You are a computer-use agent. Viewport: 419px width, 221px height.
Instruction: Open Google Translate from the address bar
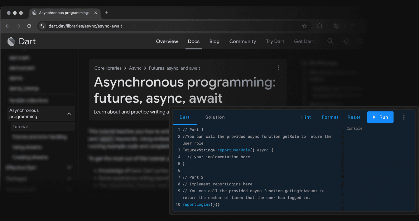click(x=336, y=26)
